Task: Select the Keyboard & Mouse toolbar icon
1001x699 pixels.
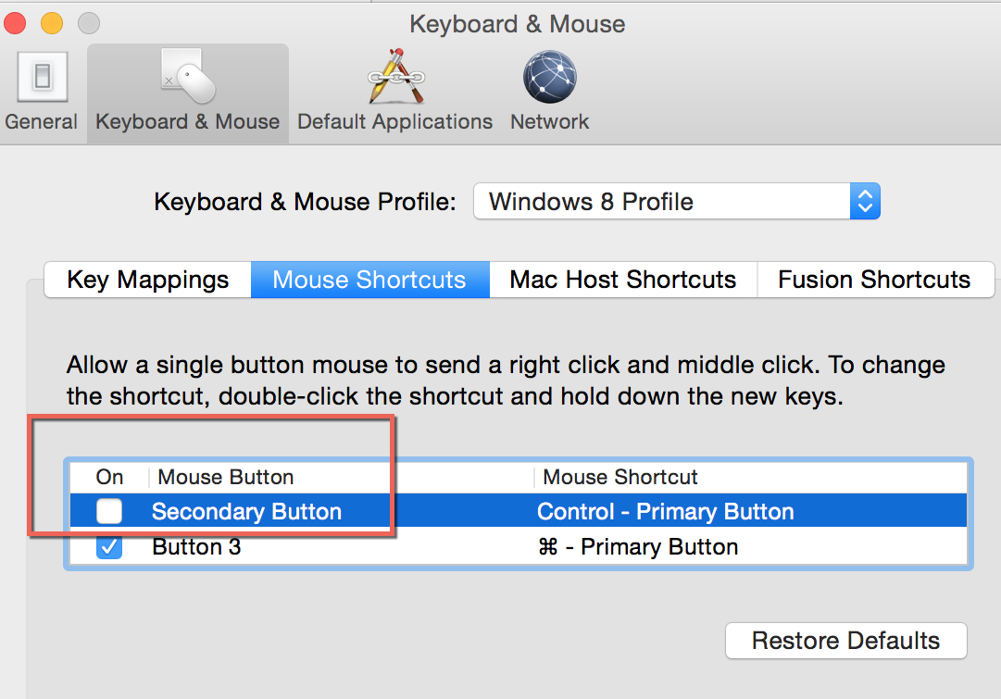Action: pyautogui.click(x=188, y=77)
